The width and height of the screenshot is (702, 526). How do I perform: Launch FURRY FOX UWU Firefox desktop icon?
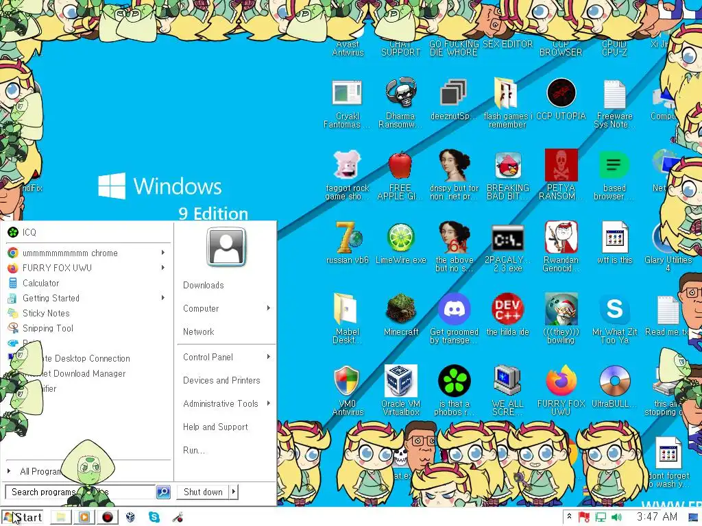pos(561,381)
